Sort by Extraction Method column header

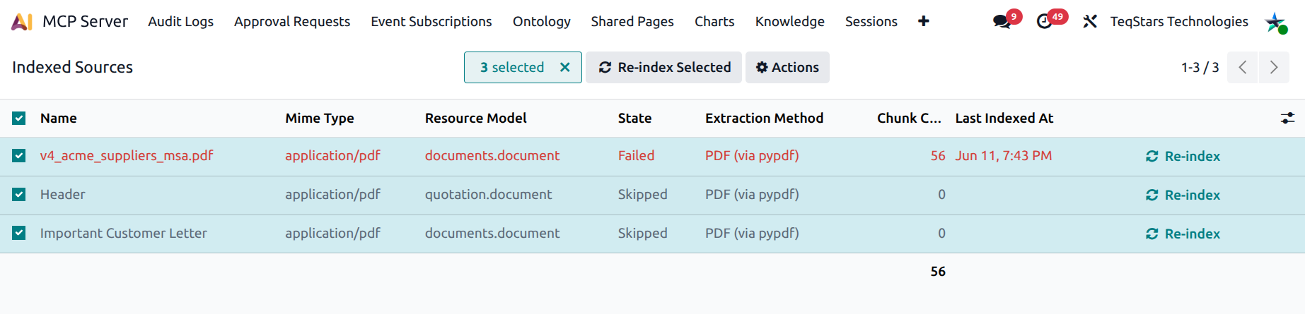click(x=764, y=119)
